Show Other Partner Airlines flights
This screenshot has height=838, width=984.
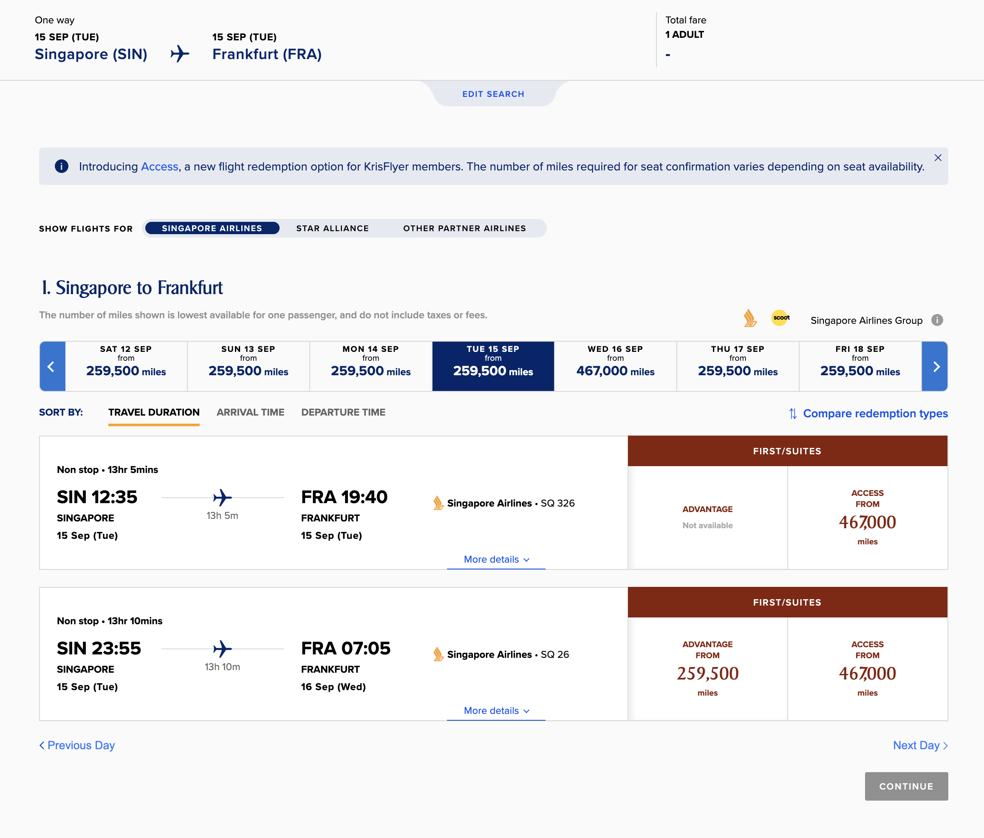pyautogui.click(x=464, y=228)
